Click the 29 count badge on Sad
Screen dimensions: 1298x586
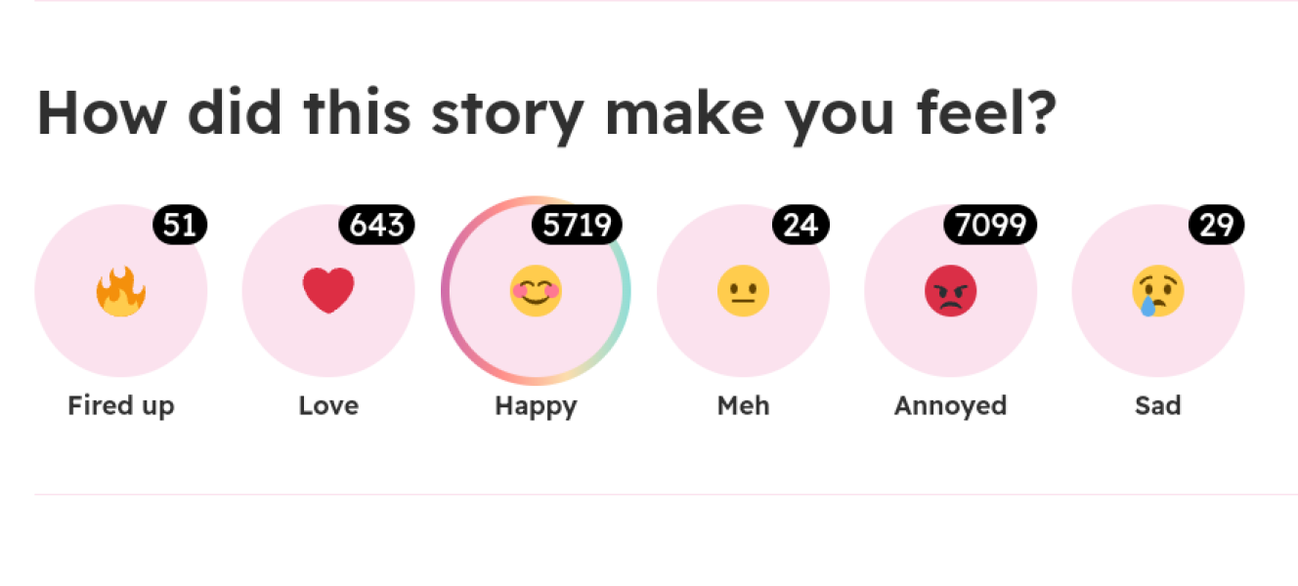pyautogui.click(x=1216, y=226)
